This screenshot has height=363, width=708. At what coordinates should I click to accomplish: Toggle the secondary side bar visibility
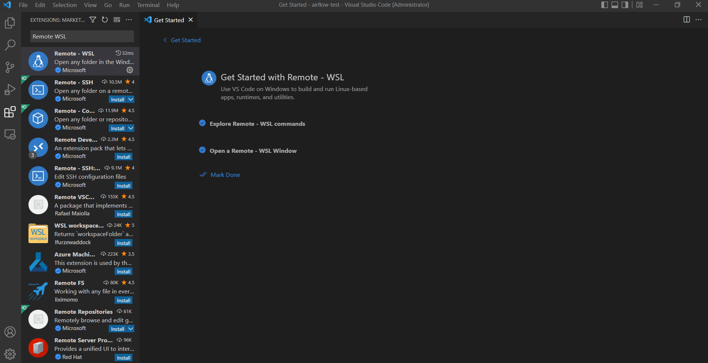[625, 5]
